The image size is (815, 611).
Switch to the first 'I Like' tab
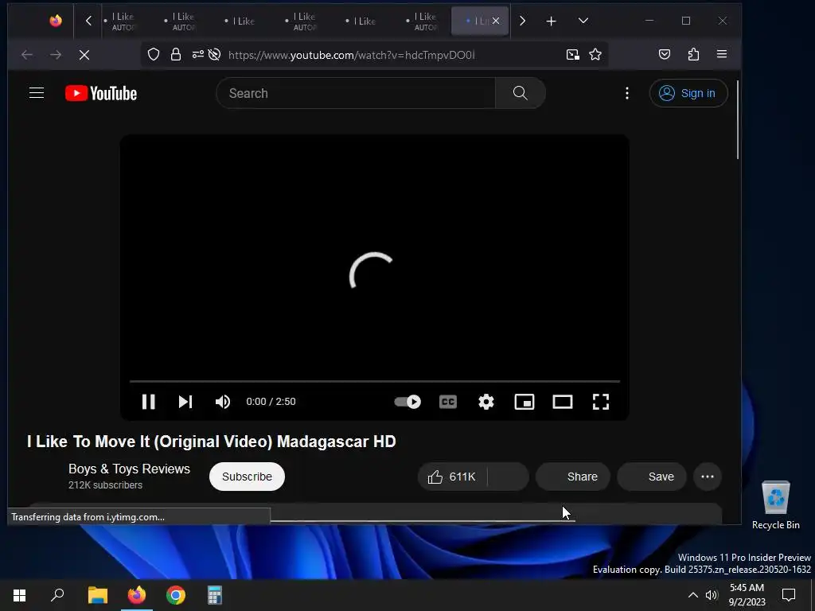pos(123,21)
